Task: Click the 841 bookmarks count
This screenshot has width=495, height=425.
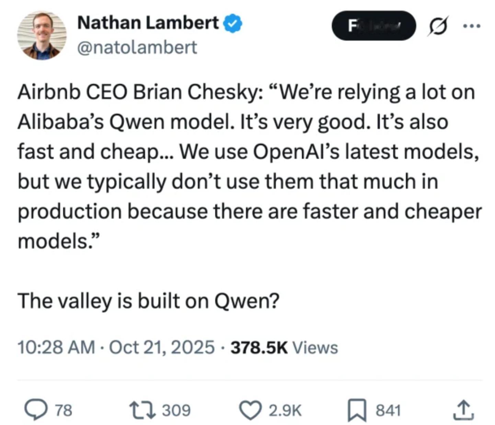Action: click(x=388, y=410)
